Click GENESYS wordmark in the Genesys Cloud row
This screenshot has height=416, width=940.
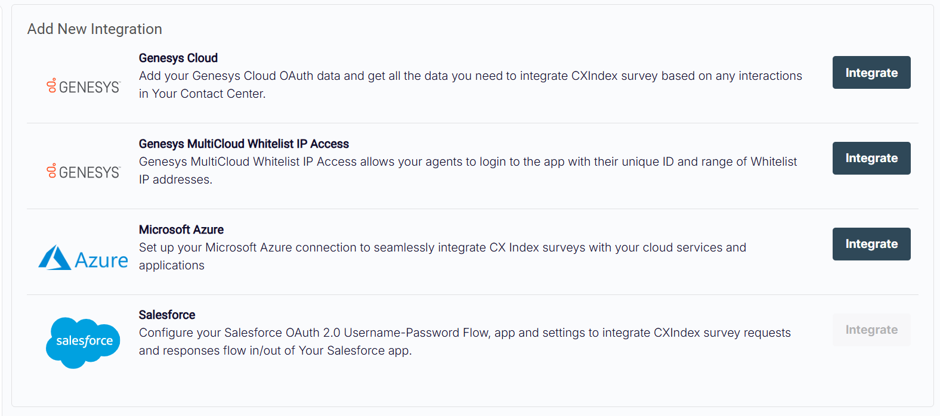[x=89, y=88]
